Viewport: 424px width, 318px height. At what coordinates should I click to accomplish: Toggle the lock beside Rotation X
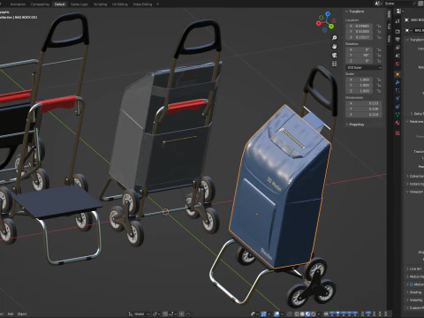[x=379, y=49]
